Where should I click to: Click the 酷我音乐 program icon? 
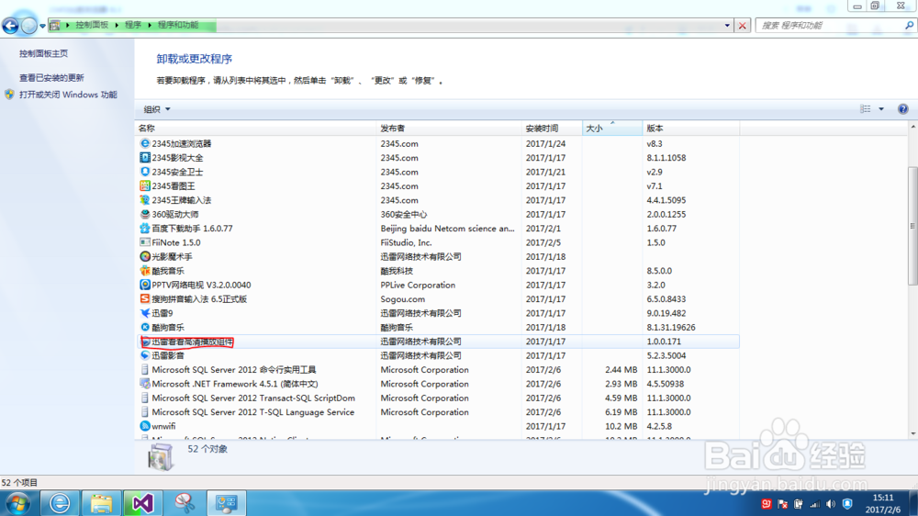point(145,271)
